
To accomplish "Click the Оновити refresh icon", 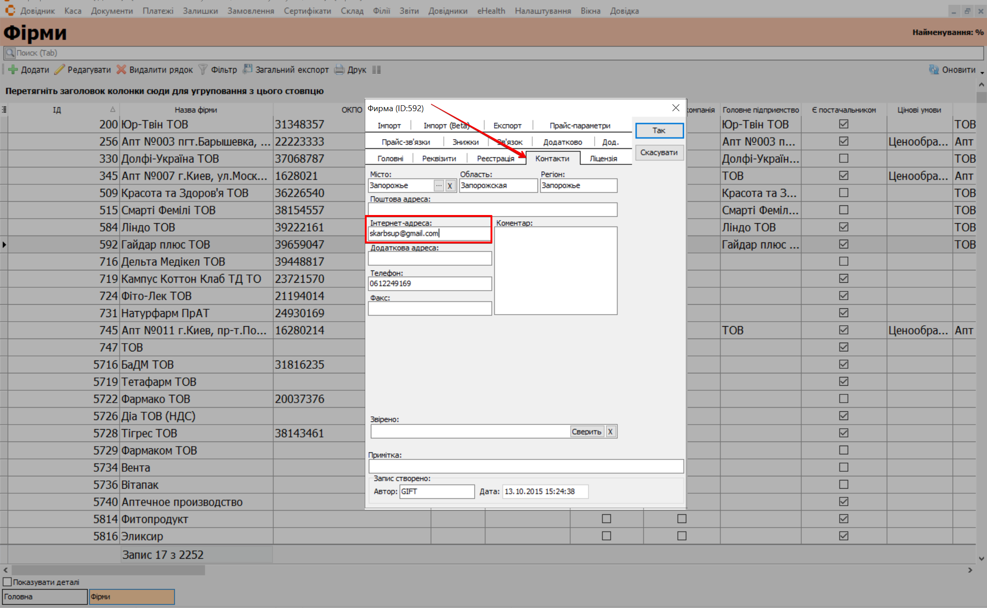I will [934, 70].
